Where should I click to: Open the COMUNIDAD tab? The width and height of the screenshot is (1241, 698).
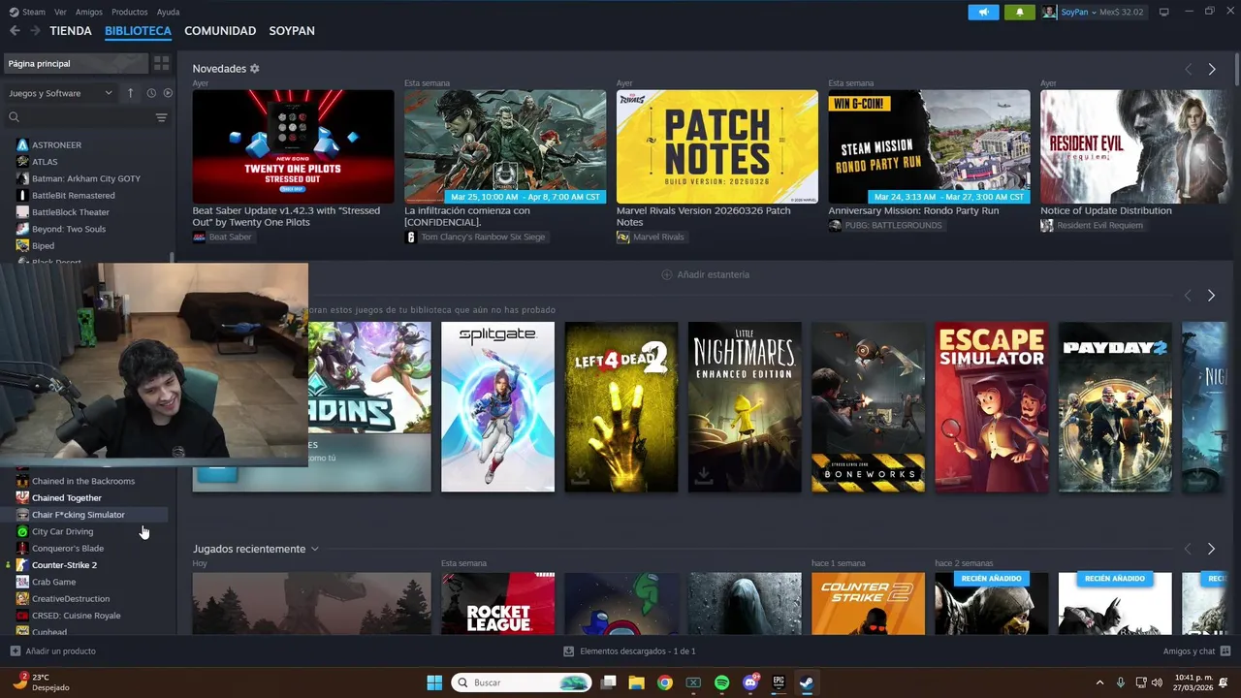pos(220,31)
